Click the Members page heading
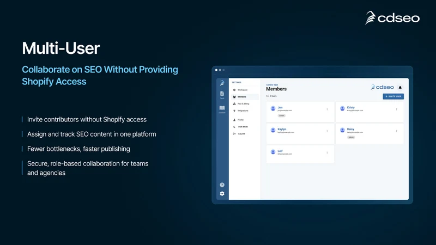 pos(276,89)
